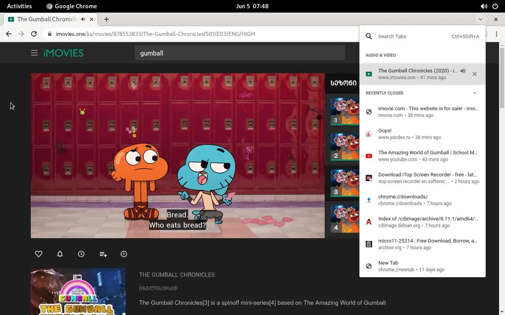
Task: Click the Debian cdimage favicon
Action: point(369,222)
